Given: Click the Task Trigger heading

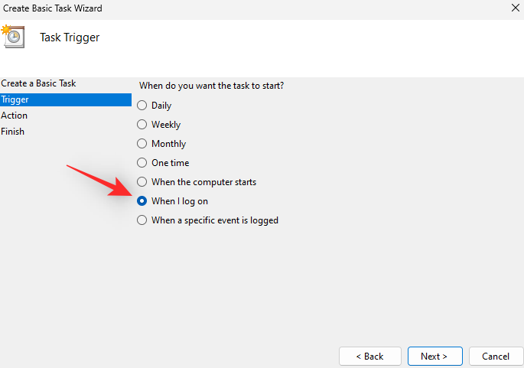Looking at the screenshot, I should (70, 37).
